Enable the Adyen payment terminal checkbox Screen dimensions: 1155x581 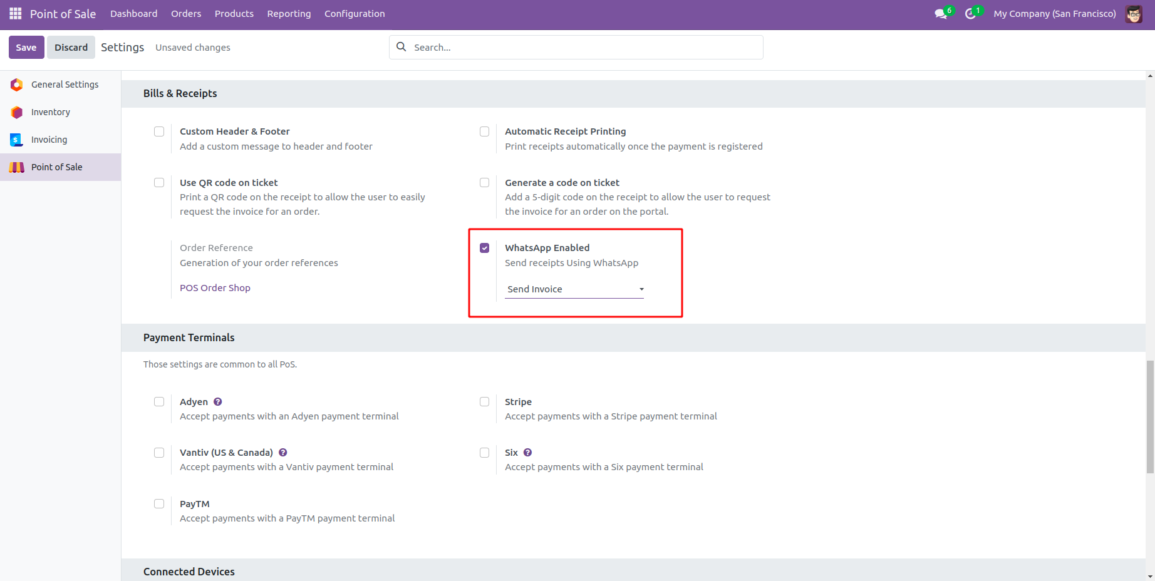click(159, 402)
